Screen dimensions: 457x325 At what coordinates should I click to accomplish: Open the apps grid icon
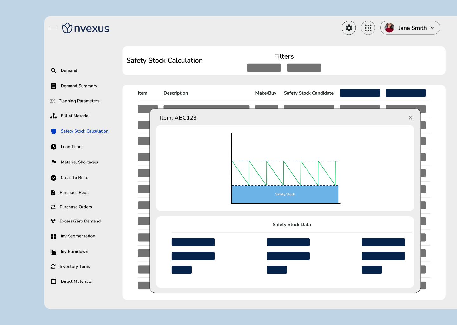coord(368,28)
